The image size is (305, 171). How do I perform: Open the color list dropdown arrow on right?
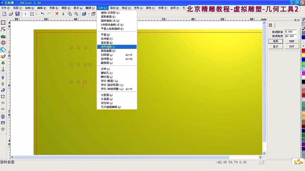[303, 46]
